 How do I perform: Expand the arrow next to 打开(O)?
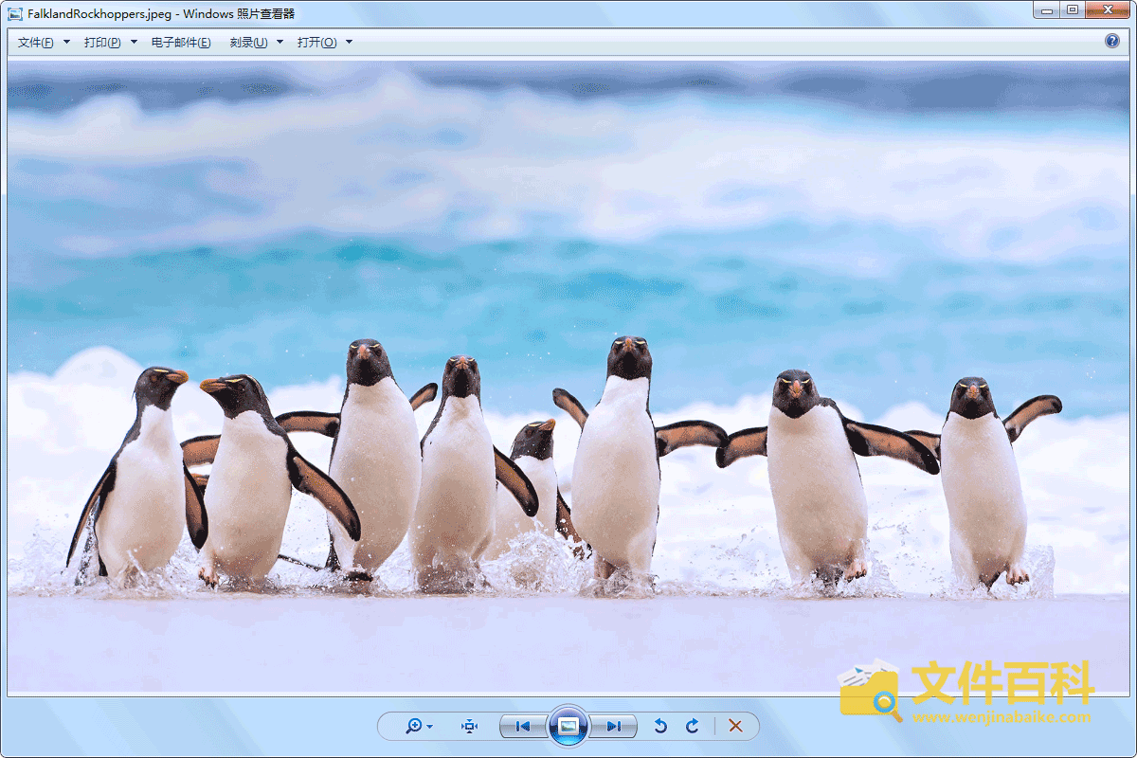[349, 42]
